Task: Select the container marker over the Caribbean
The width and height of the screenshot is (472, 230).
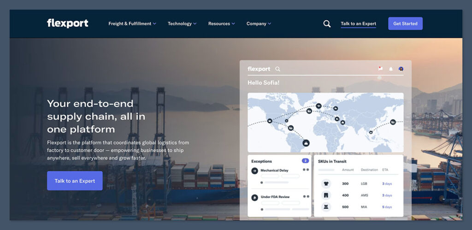Action: 291,128
